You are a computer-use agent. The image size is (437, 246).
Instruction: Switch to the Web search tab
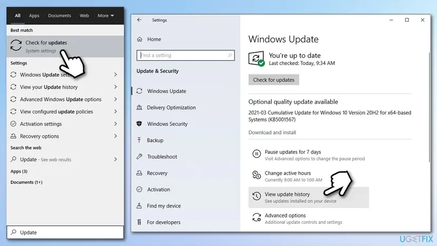coord(84,16)
